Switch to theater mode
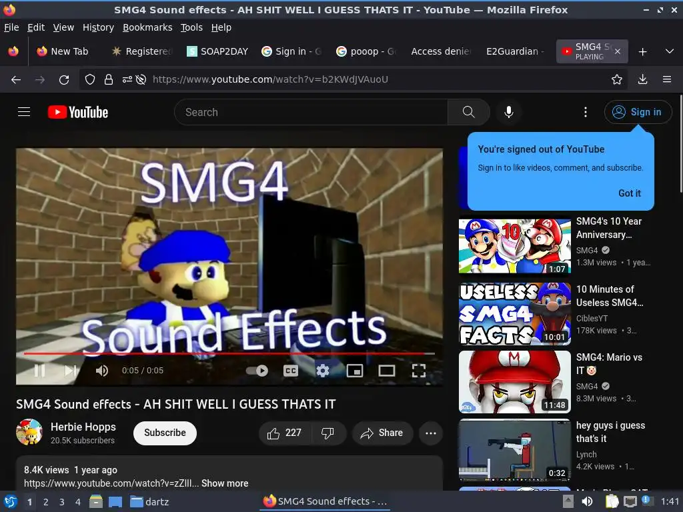Screen dimensions: 683x512 [x=387, y=371]
